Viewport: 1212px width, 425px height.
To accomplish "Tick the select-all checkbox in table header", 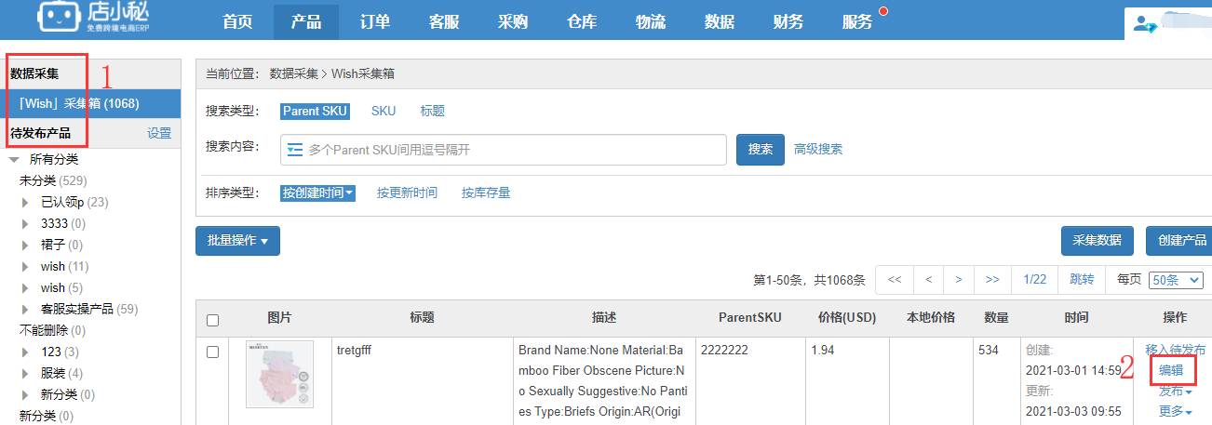I will click(212, 320).
